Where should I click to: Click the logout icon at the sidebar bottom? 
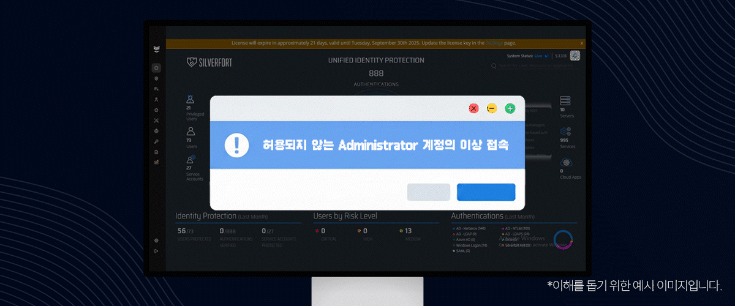(x=157, y=251)
